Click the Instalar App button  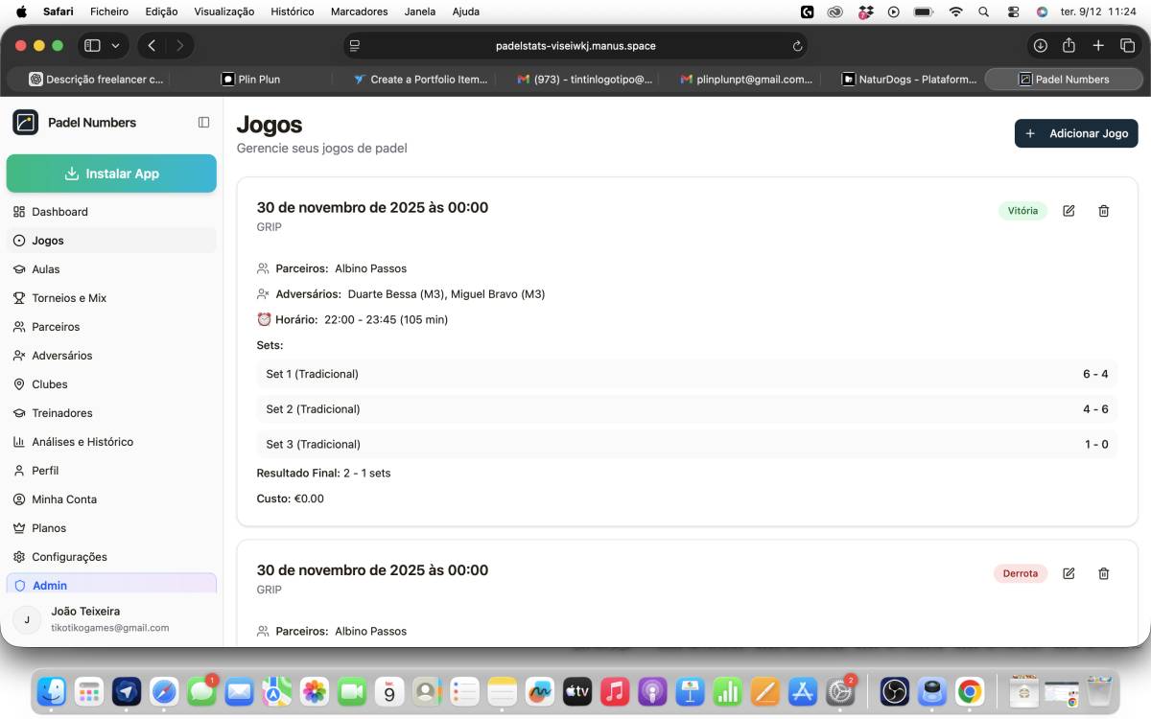click(111, 174)
